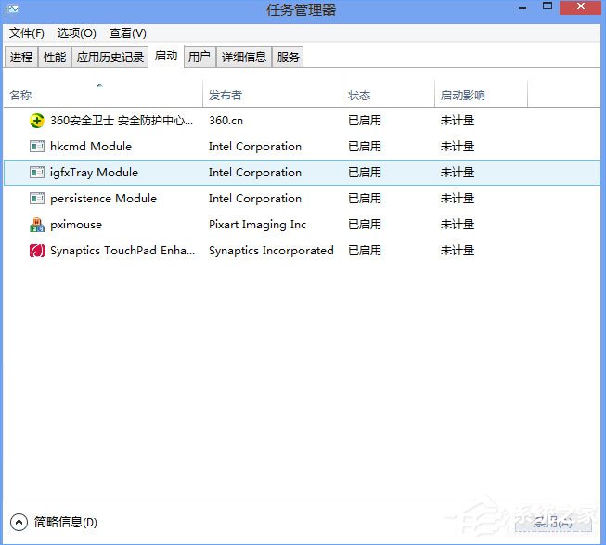Click the 360.cn publisher cell

point(226,121)
